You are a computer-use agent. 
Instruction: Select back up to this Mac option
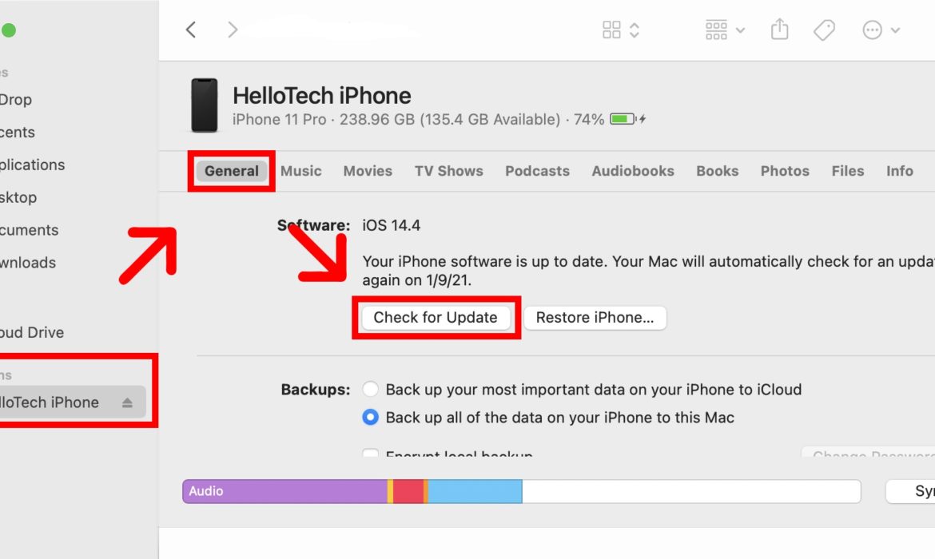(x=370, y=418)
